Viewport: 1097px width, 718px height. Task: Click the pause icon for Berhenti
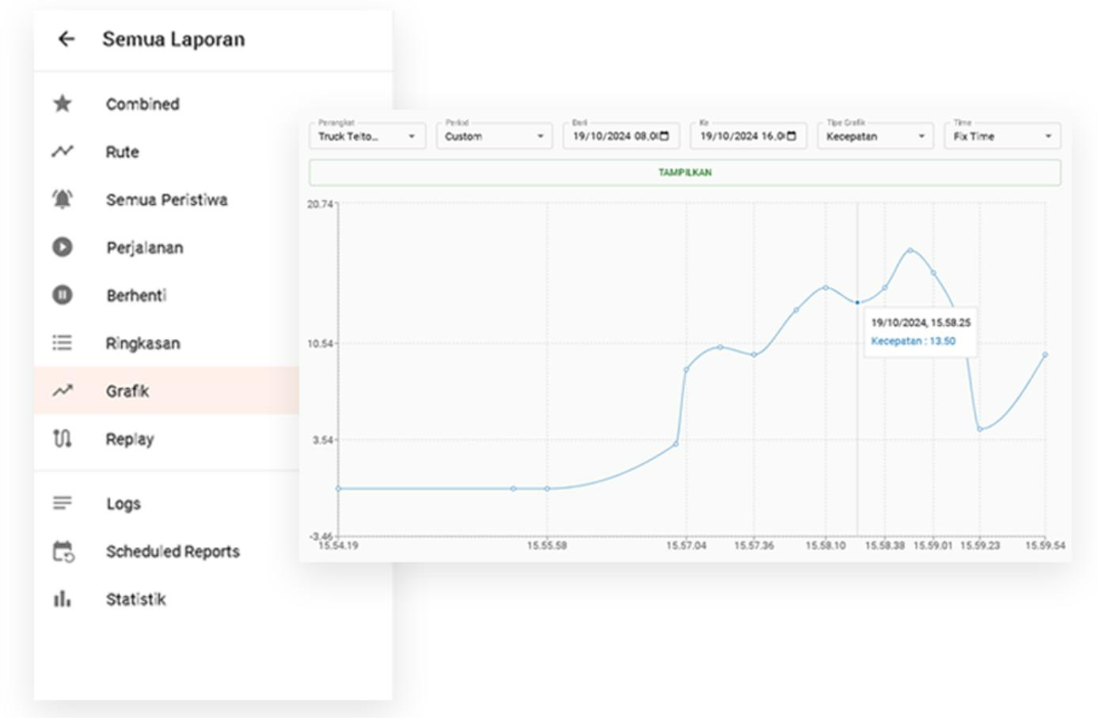(63, 295)
